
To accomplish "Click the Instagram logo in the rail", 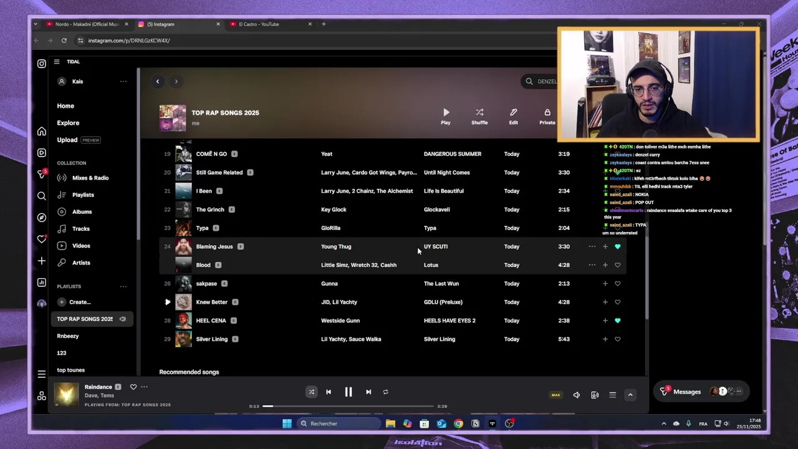I will click(x=42, y=64).
